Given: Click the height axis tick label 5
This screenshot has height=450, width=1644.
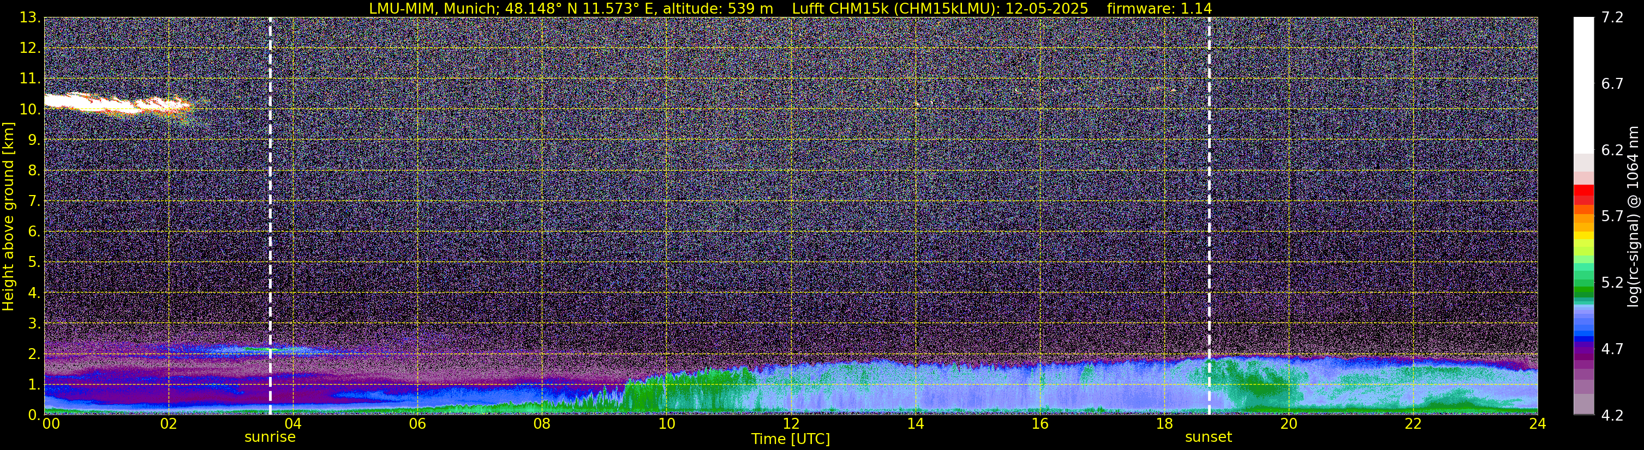Looking at the screenshot, I should 33,263.
